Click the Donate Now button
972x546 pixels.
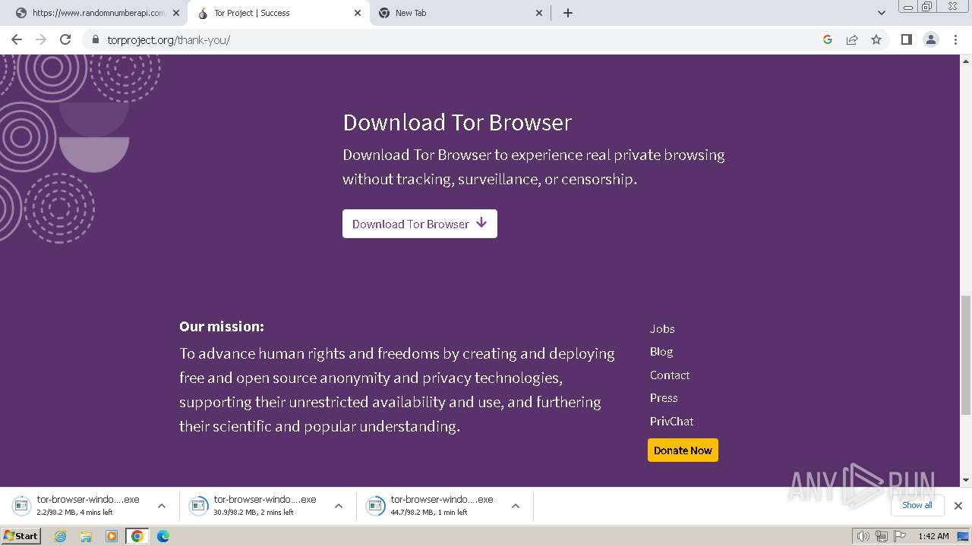683,450
